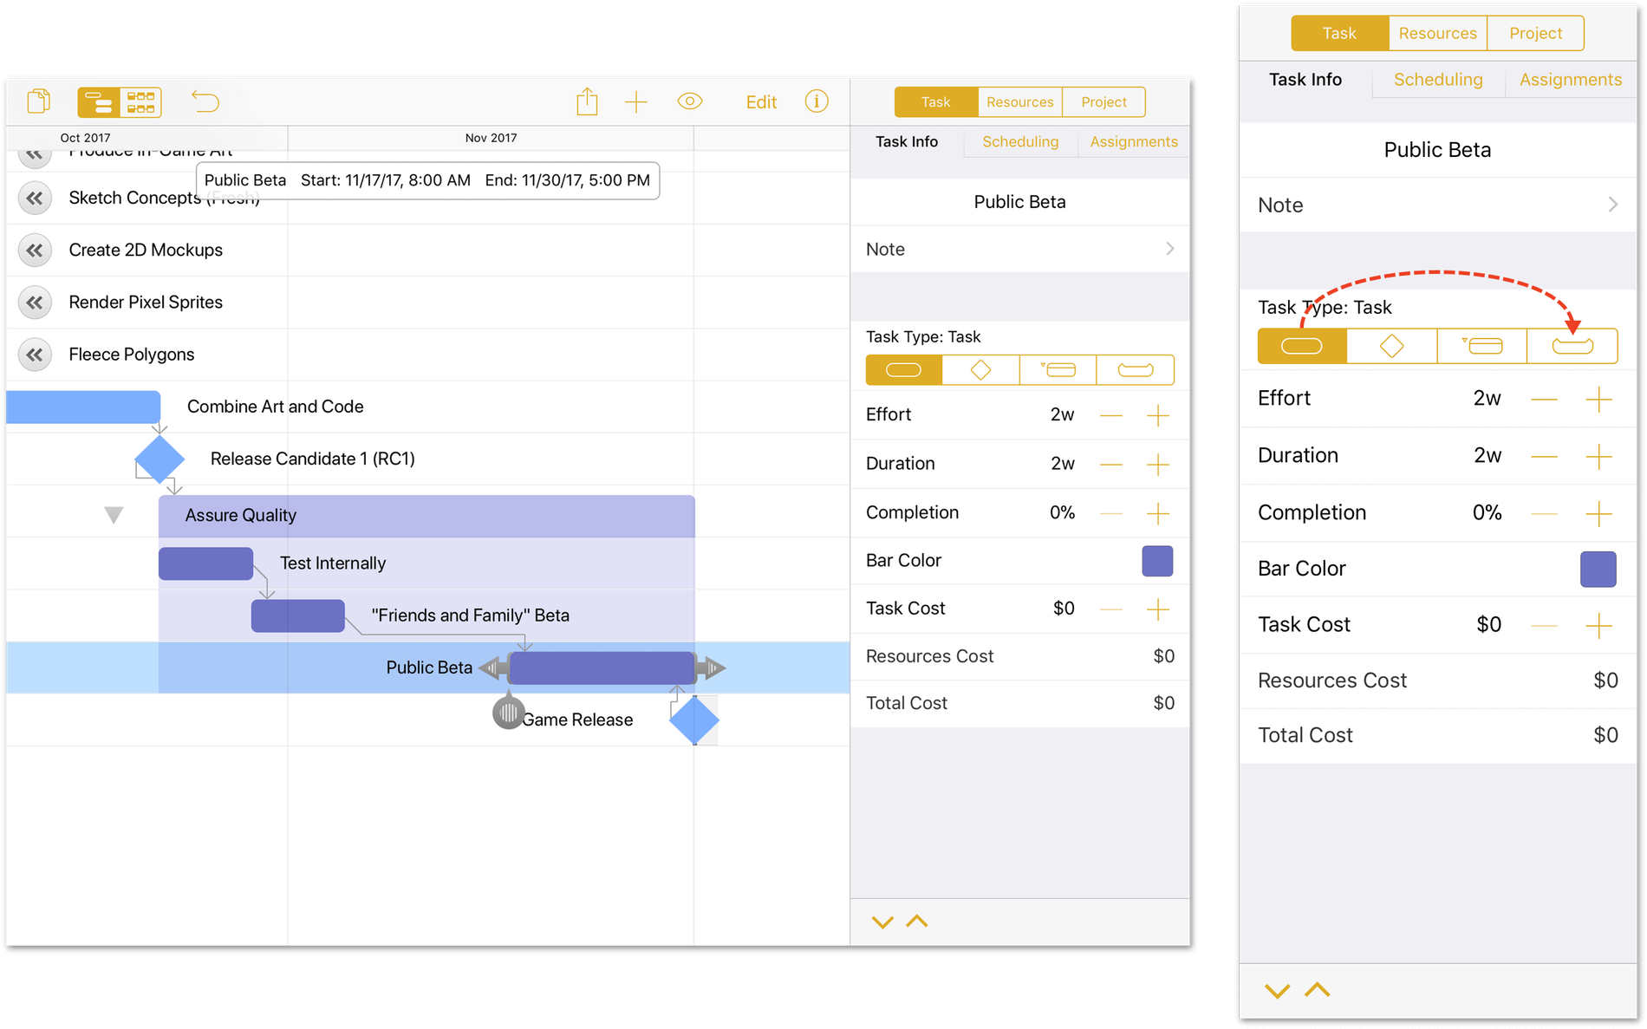Viewport: 1647px width, 1029px height.
Task: Choose Task type icon in enlarged inspector
Action: [x=1302, y=346]
